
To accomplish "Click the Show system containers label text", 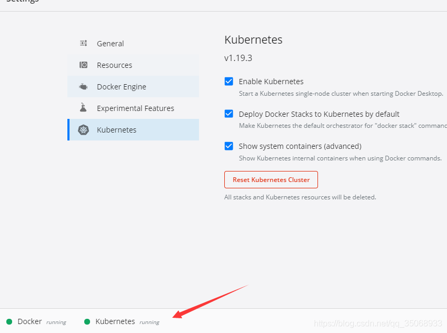I will click(300, 146).
